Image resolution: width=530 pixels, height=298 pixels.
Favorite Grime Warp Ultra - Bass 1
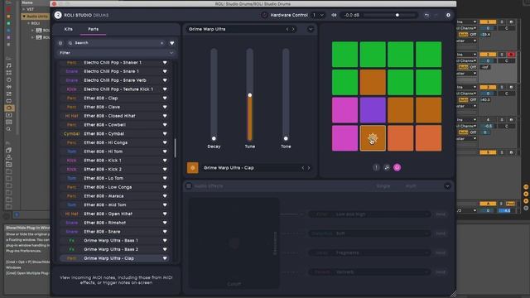click(x=165, y=240)
